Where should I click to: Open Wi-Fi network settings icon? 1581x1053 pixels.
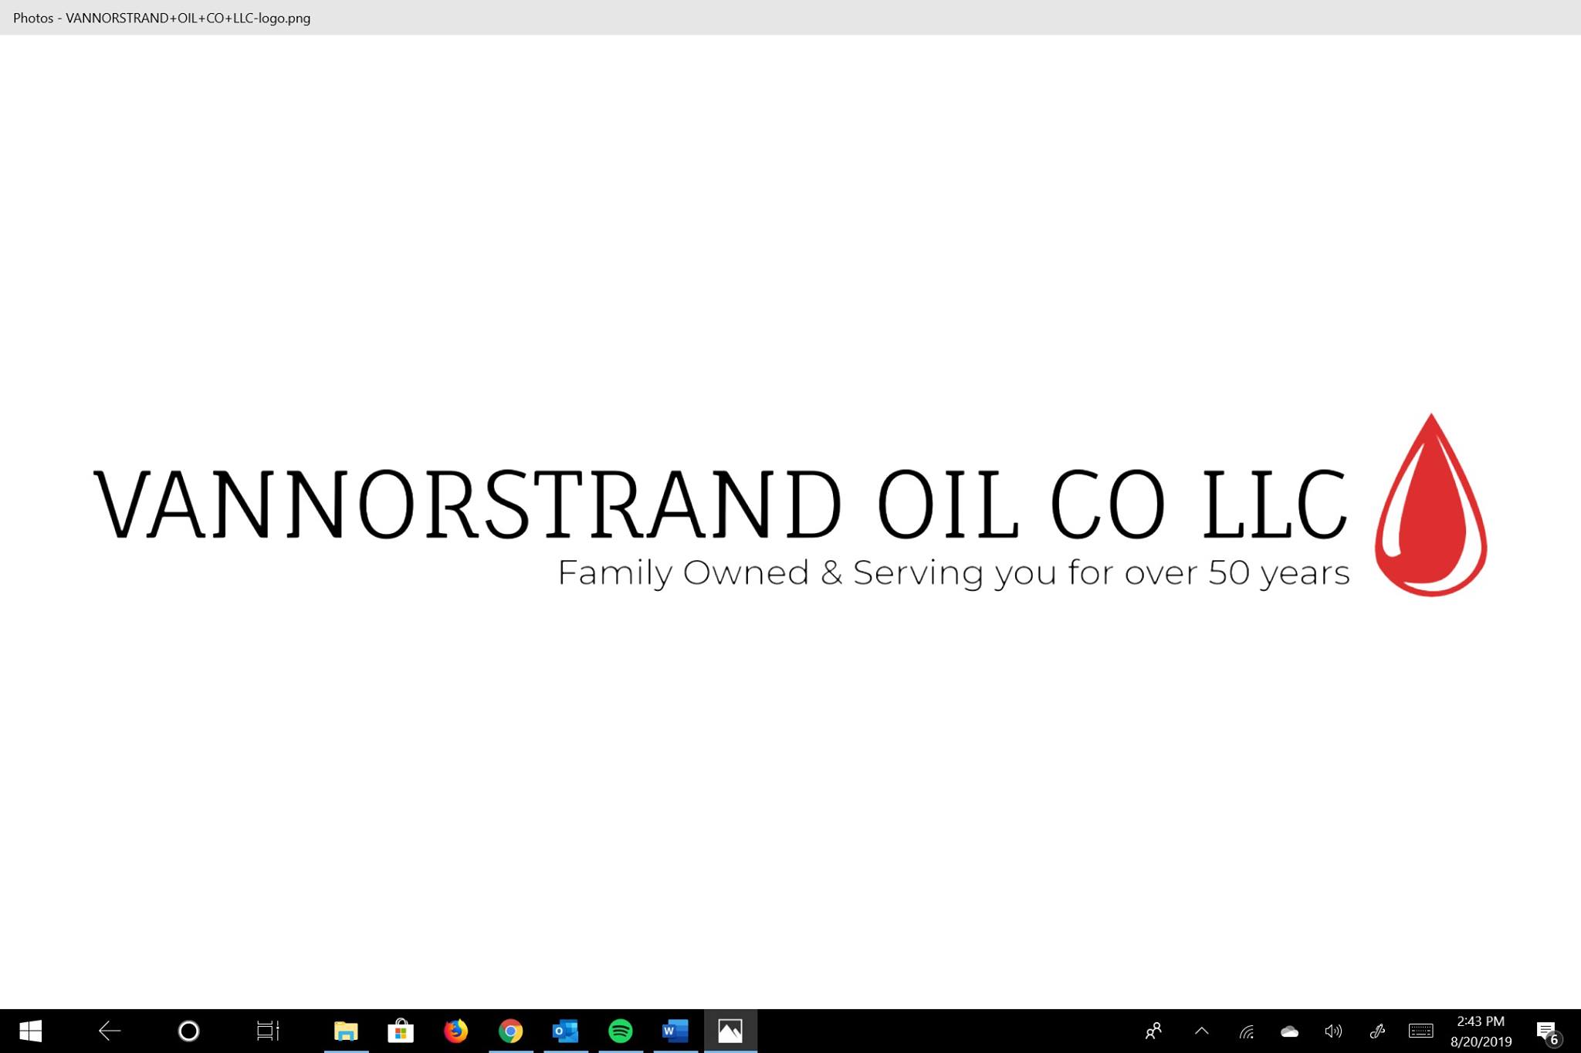(x=1246, y=1031)
